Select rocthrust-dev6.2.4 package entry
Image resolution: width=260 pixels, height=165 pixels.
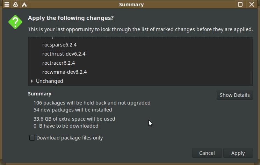point(64,54)
